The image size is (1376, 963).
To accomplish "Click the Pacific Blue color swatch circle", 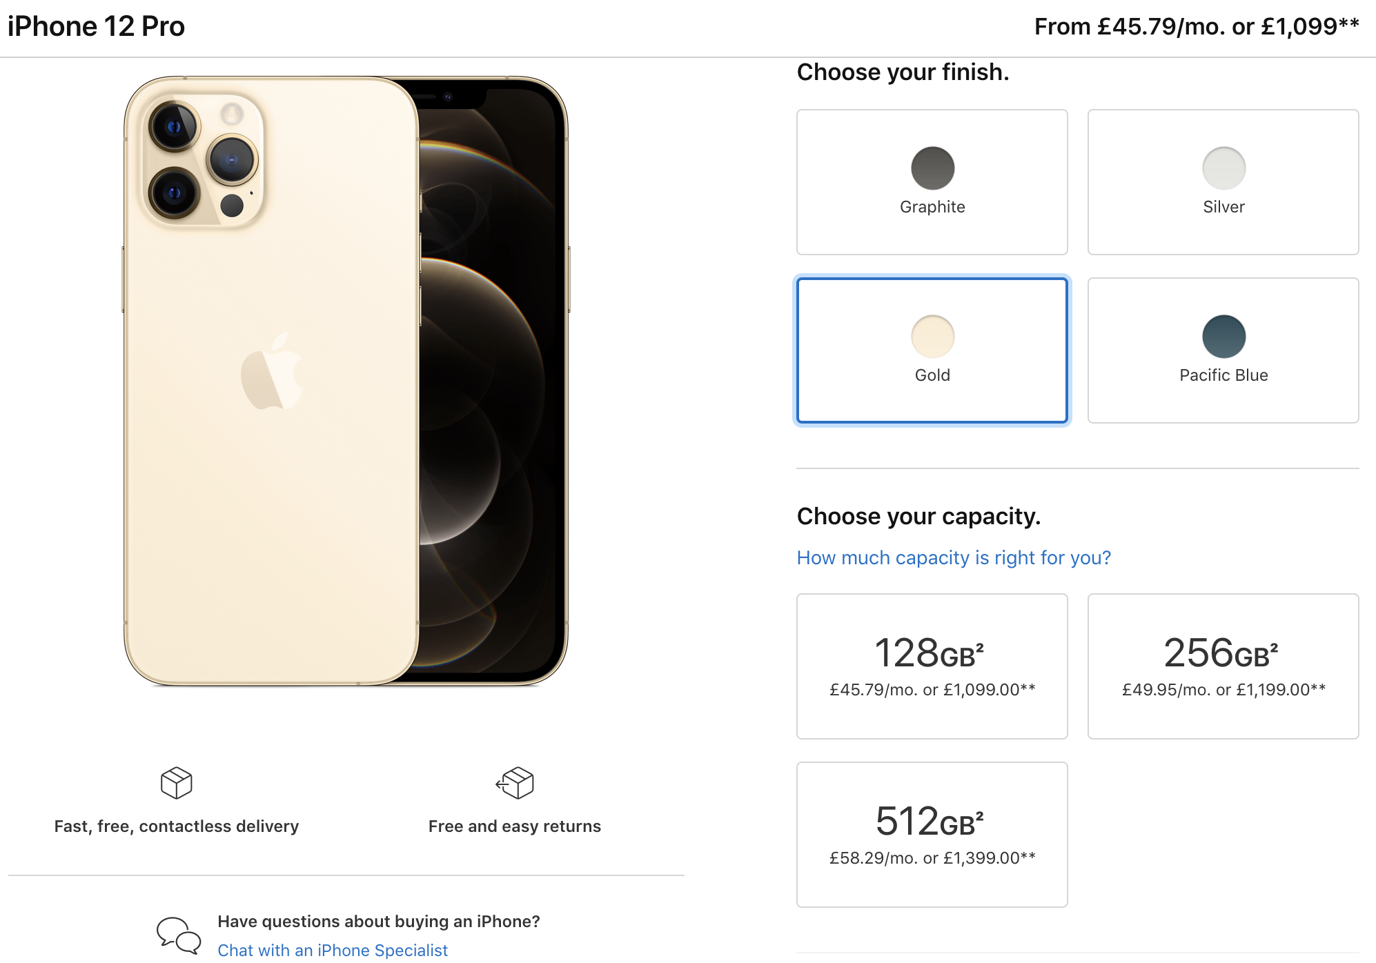I will [1223, 337].
